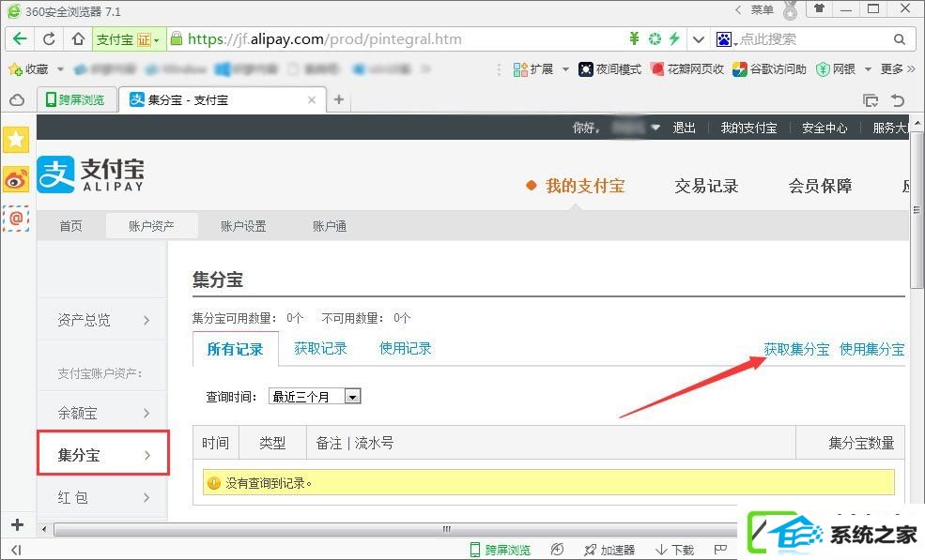This screenshot has width=925, height=560.
Task: Open the 收藏 favorites star button
Action: (28, 69)
